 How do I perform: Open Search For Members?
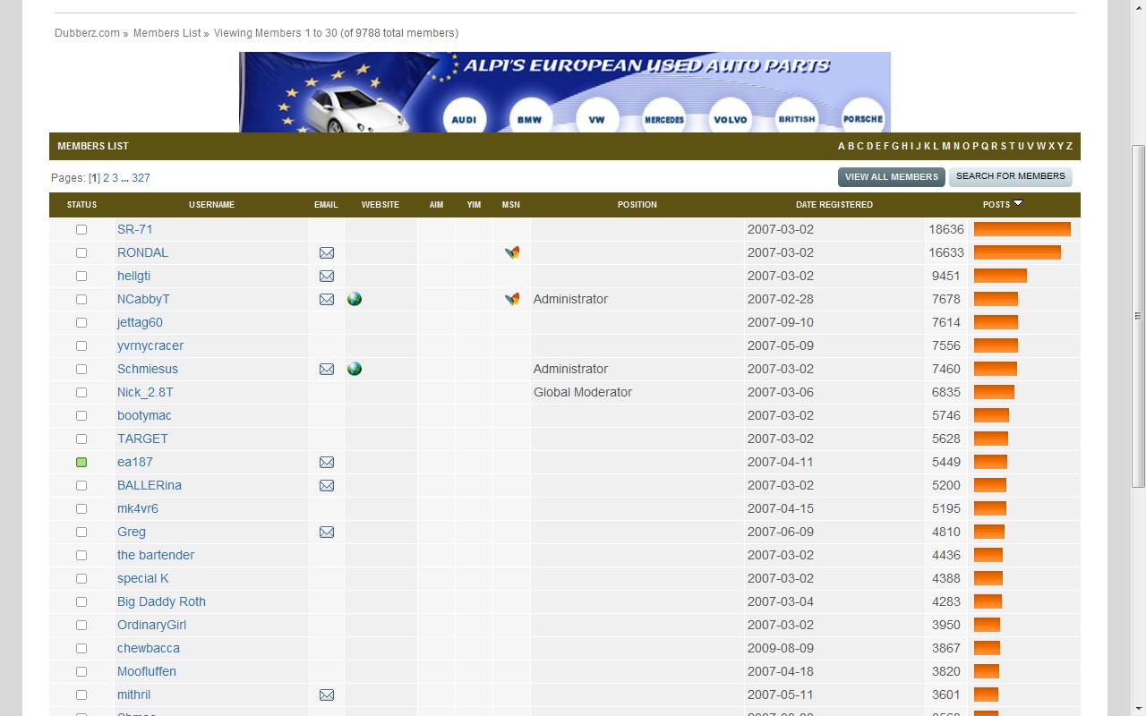[1011, 176]
